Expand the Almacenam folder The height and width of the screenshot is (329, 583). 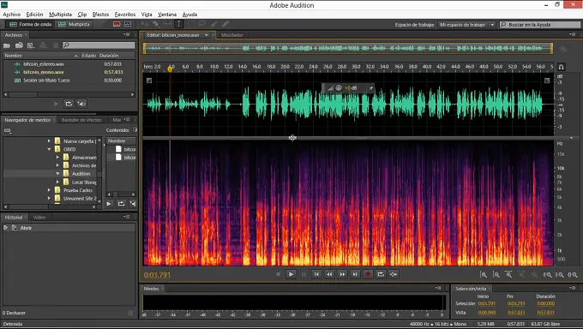(x=57, y=158)
